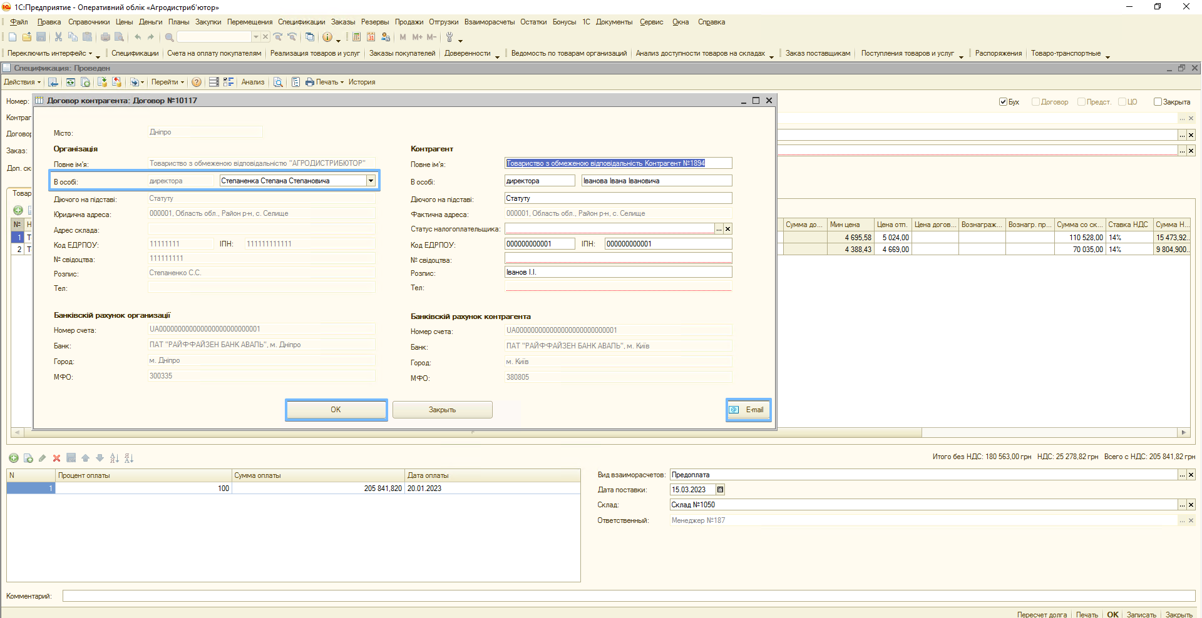Open the Взаиморасчеты menu
Image resolution: width=1202 pixels, height=618 pixels.
click(489, 22)
